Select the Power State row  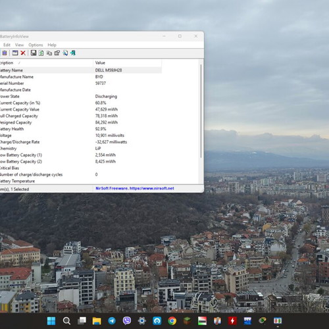click(81, 96)
